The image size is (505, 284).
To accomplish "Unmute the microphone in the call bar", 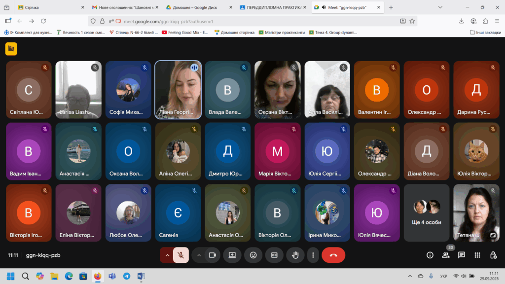I will click(x=181, y=255).
